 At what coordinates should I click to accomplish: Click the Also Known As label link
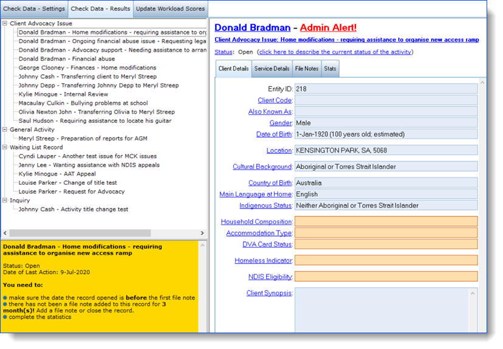point(270,111)
